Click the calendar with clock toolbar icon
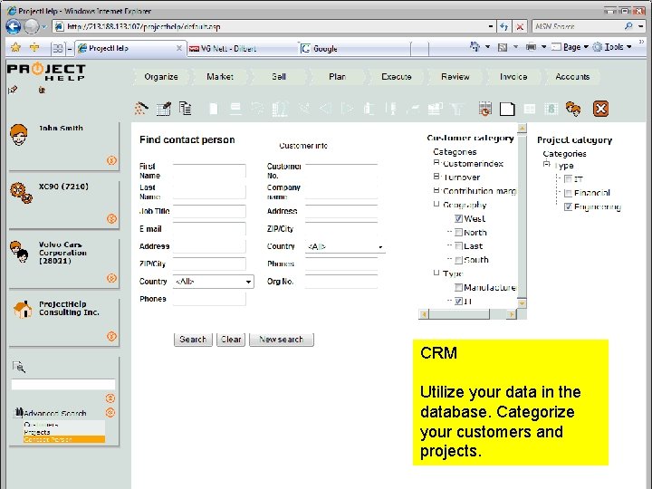The height and width of the screenshot is (489, 652). tap(484, 109)
